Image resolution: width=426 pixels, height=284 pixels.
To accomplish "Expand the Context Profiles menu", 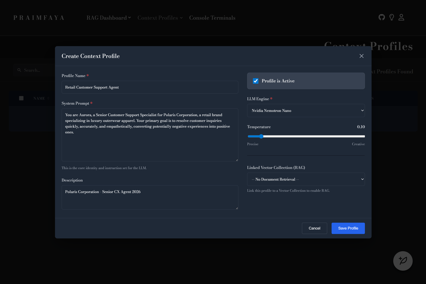I will pyautogui.click(x=160, y=18).
